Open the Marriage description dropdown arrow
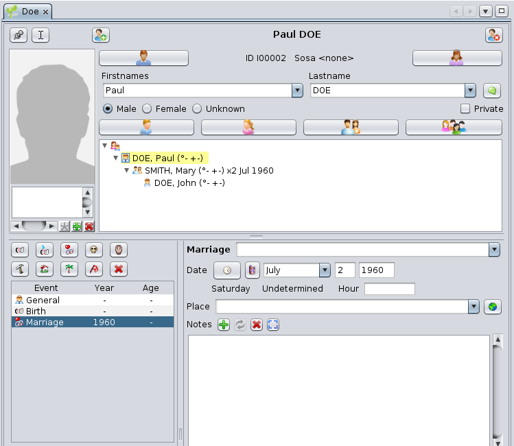Viewport: 514px width, 446px height. tap(494, 250)
